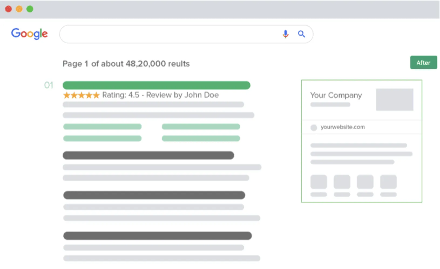The height and width of the screenshot is (269, 440).
Task: Click the green window maximize dot
Action: point(30,9)
